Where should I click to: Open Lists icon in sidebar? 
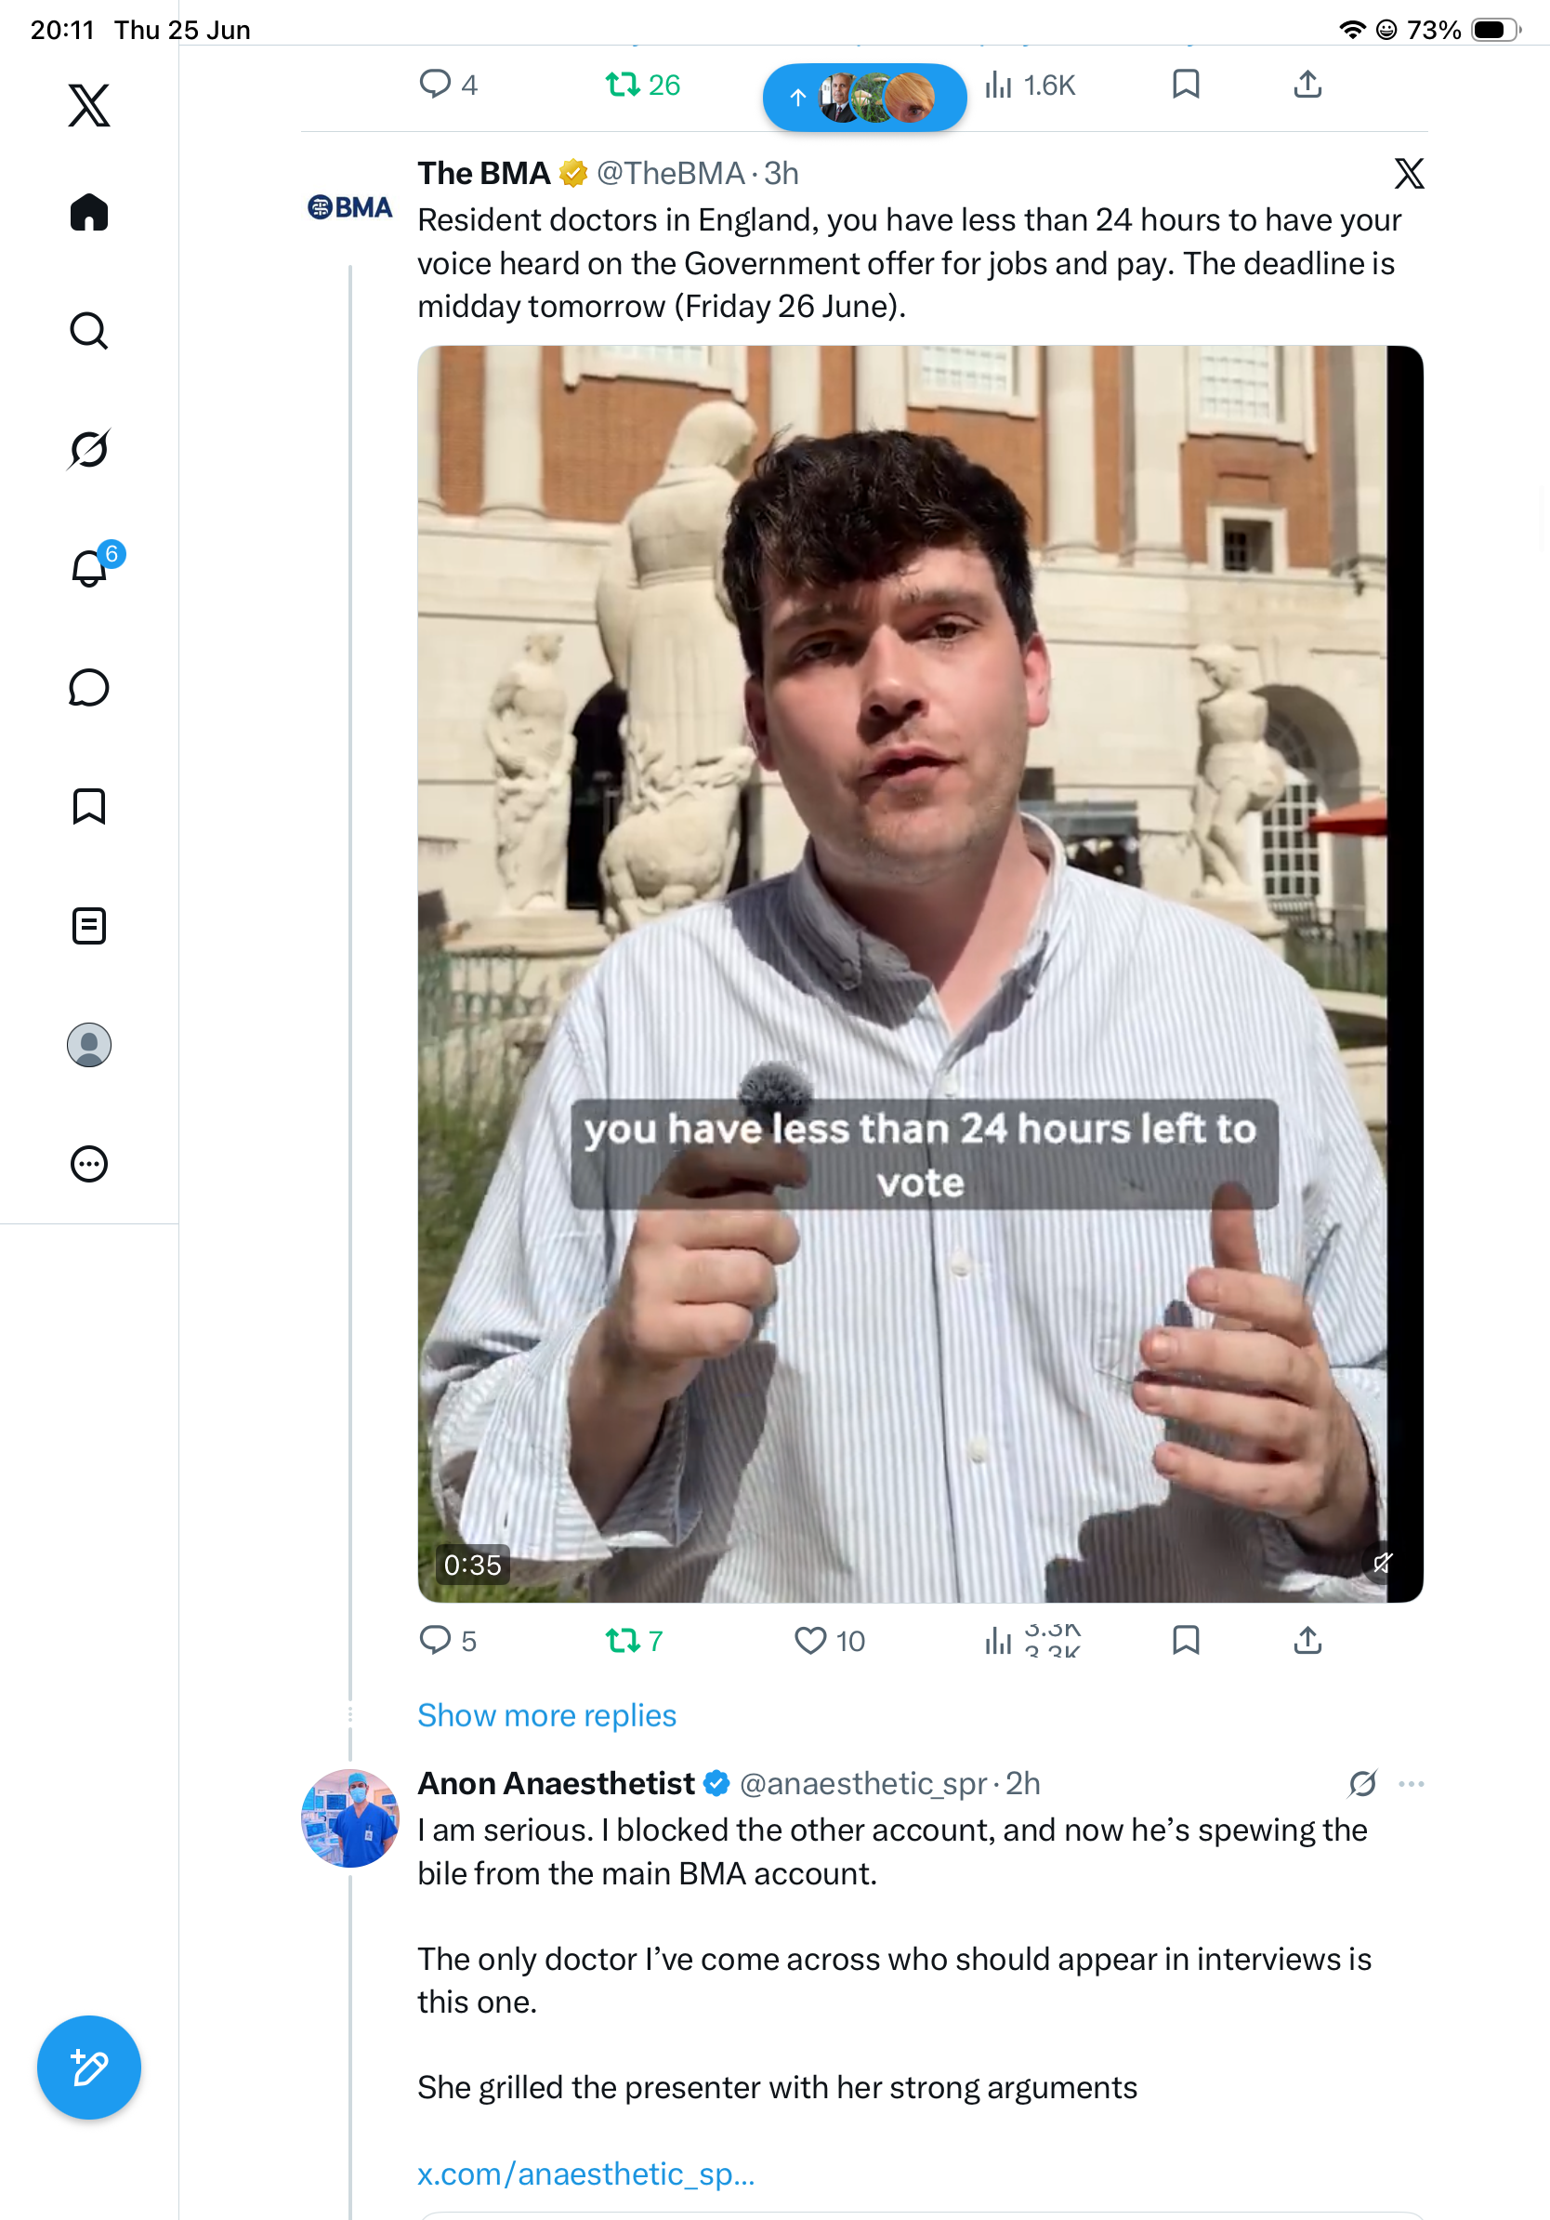click(89, 925)
